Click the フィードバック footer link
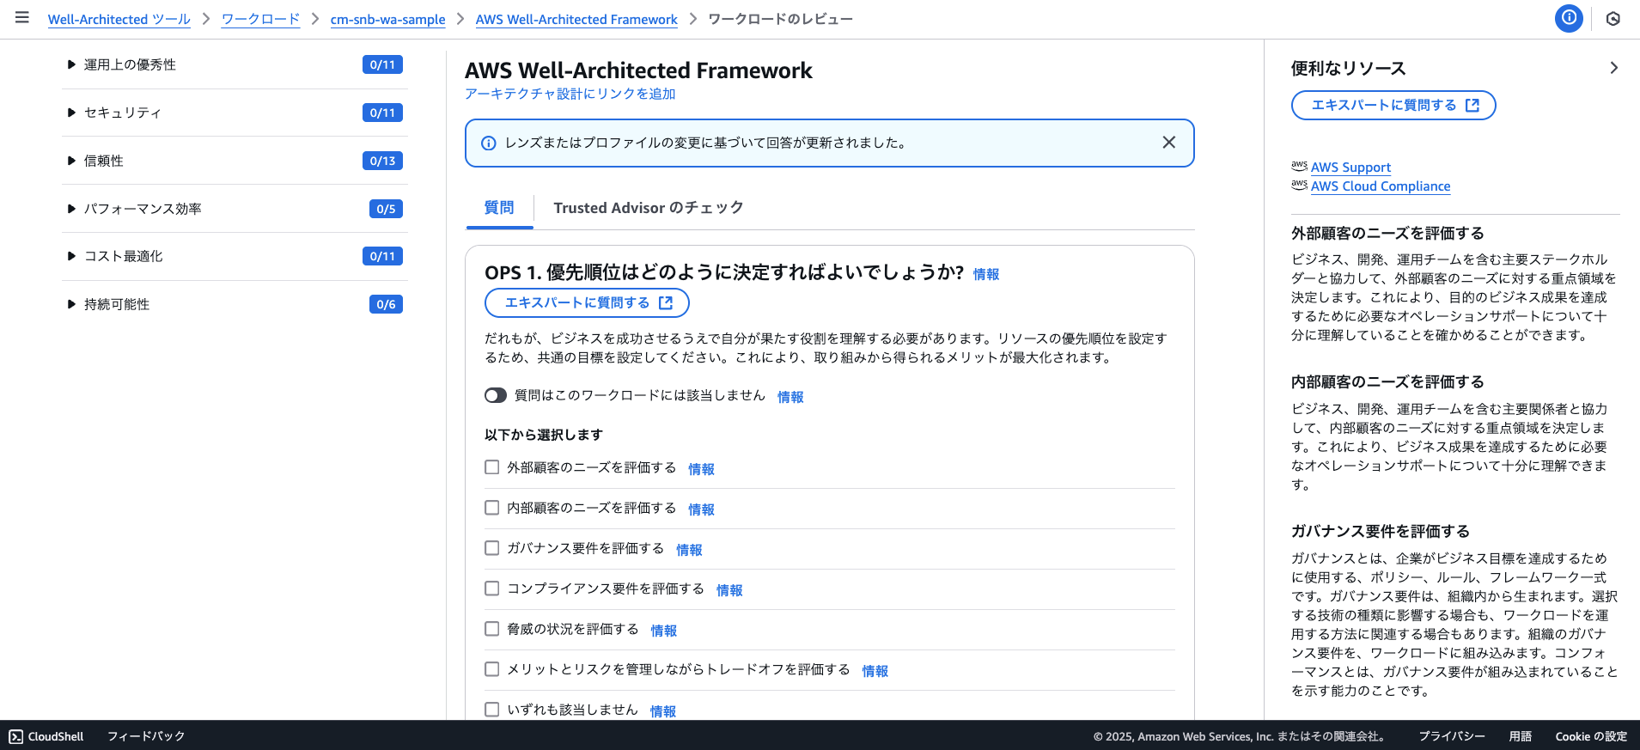The width and height of the screenshot is (1640, 750). [x=146, y=736]
